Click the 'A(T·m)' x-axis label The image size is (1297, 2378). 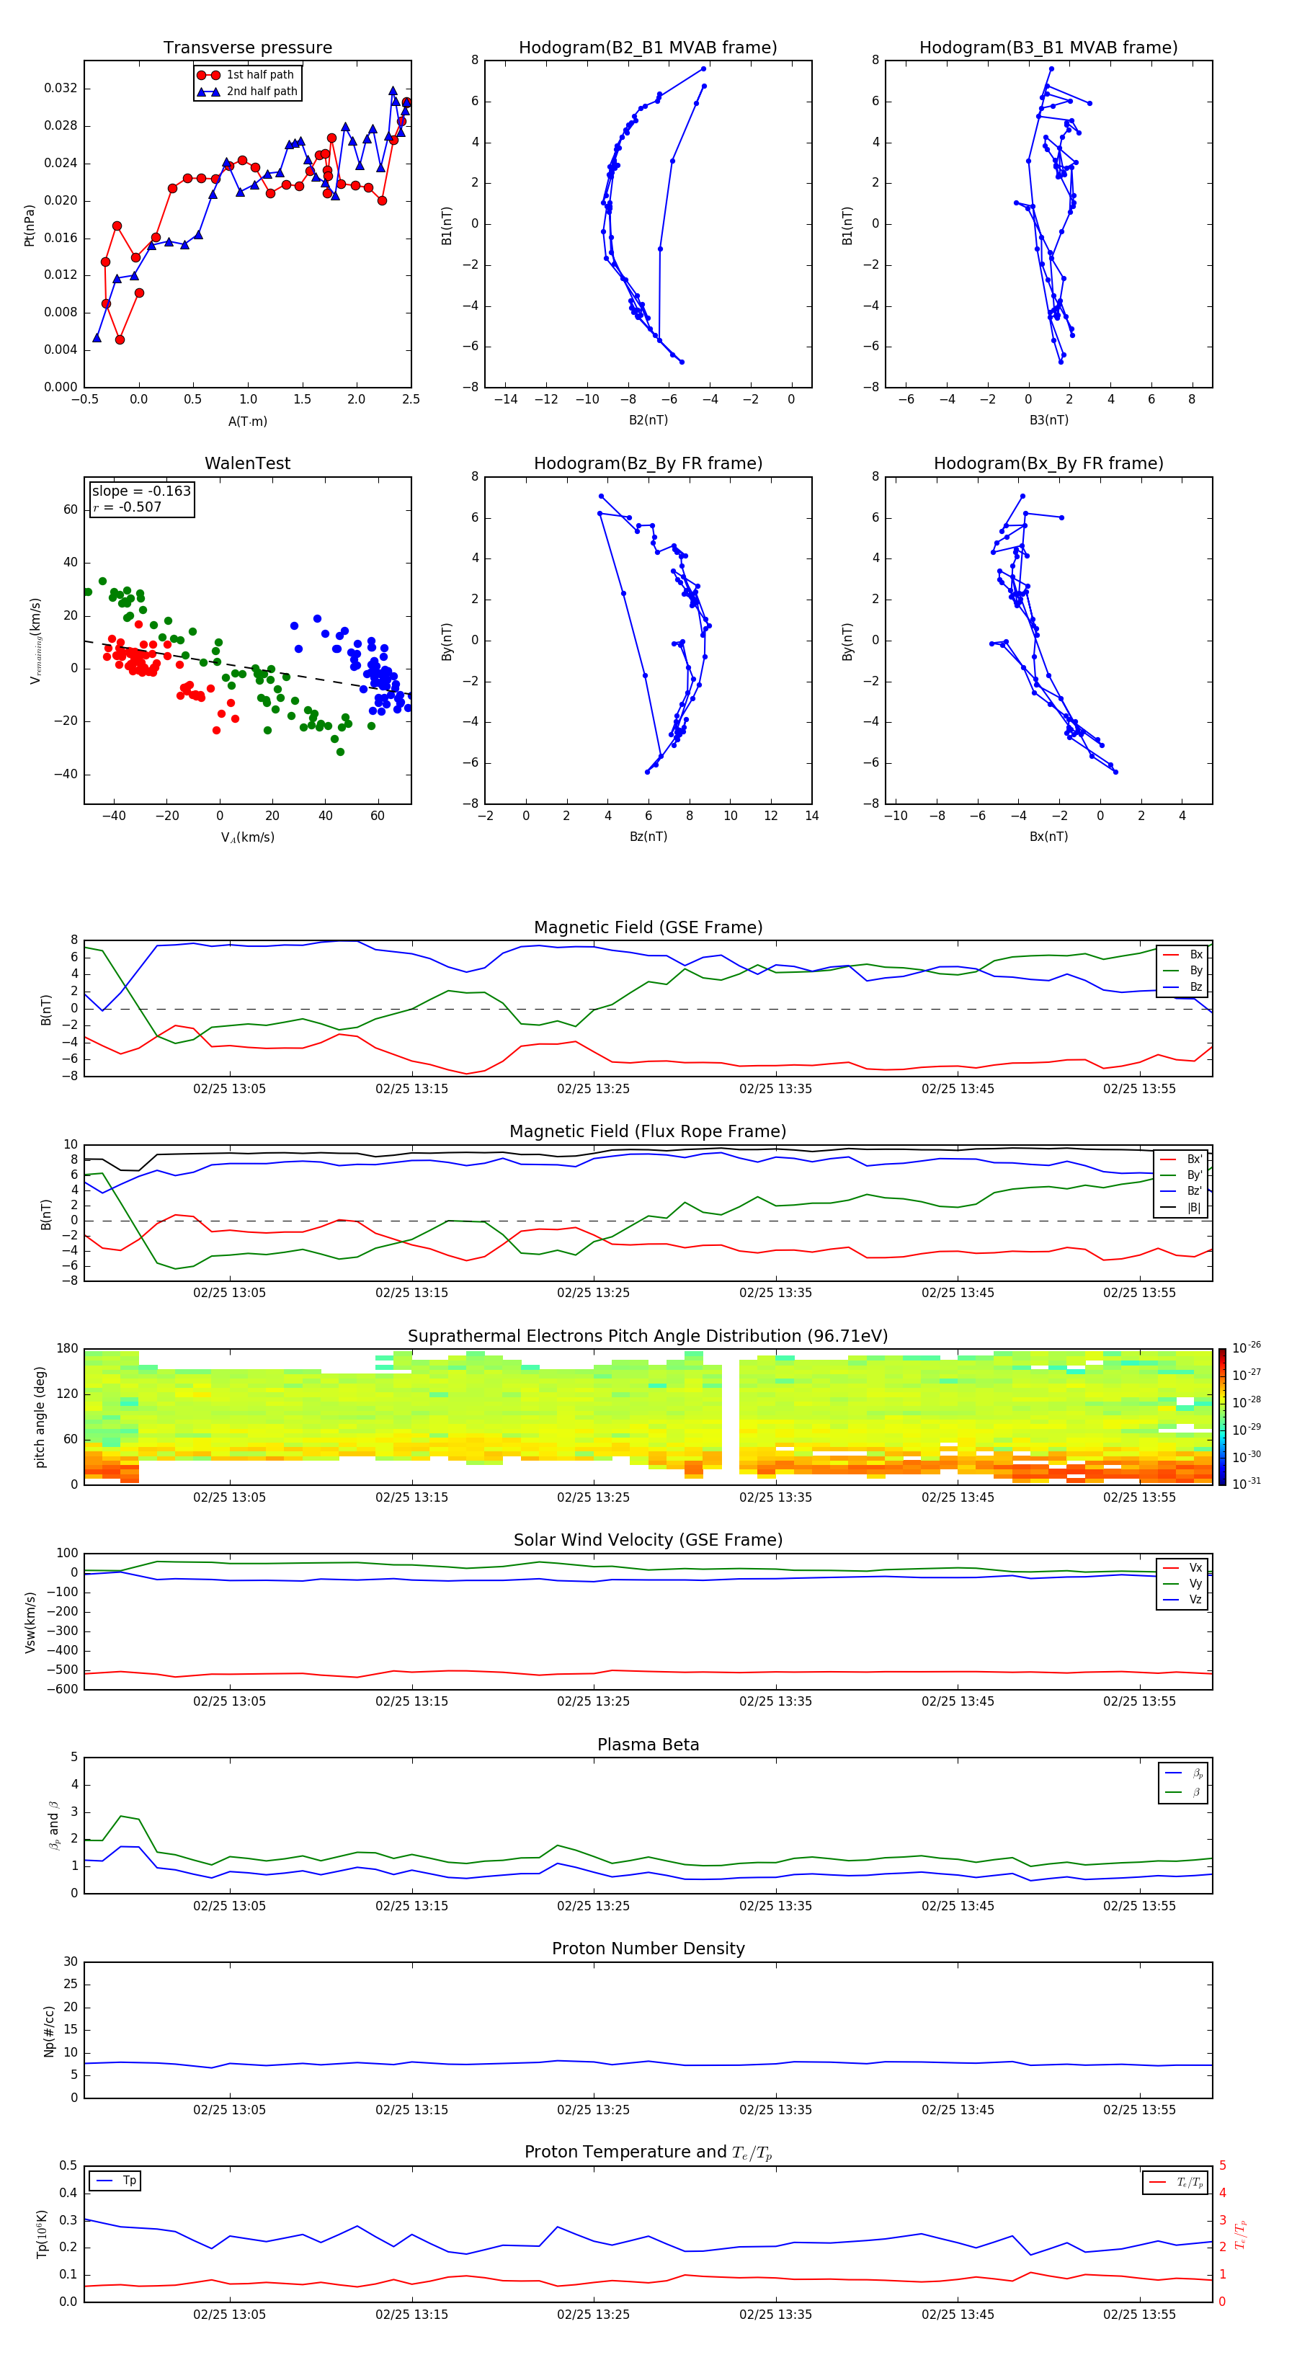(x=247, y=422)
